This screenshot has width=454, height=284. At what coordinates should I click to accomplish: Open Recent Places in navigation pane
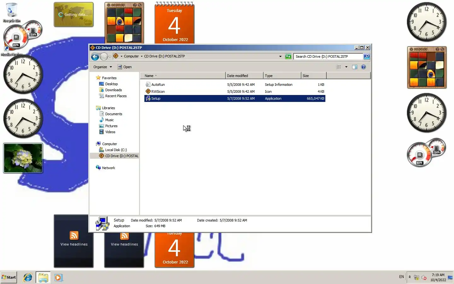(x=116, y=96)
